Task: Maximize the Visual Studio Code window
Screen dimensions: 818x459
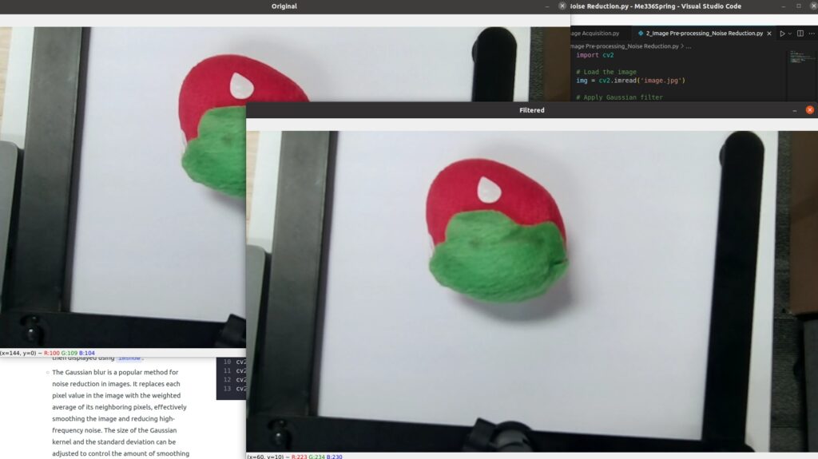Action: point(798,6)
